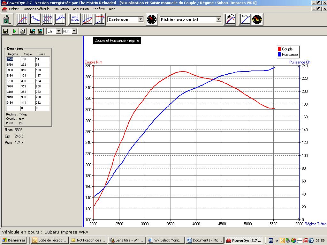Open the gear ratios sawtooth chart icon
The height and width of the screenshot is (245, 327).
pos(47,19)
